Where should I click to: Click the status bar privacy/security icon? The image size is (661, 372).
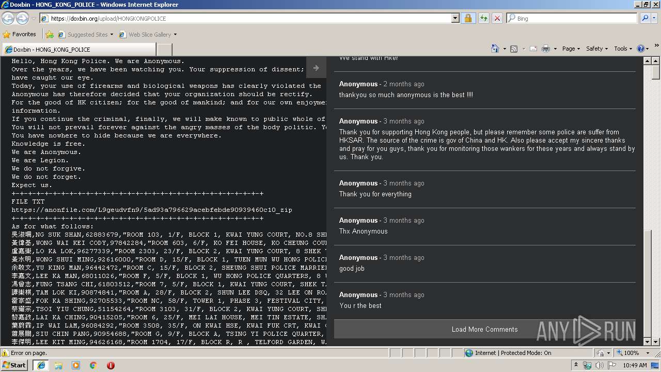(x=601, y=353)
